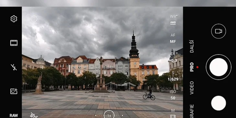Switch to VIDEO mode tab
Screen dimensions: 236x118
point(192,88)
